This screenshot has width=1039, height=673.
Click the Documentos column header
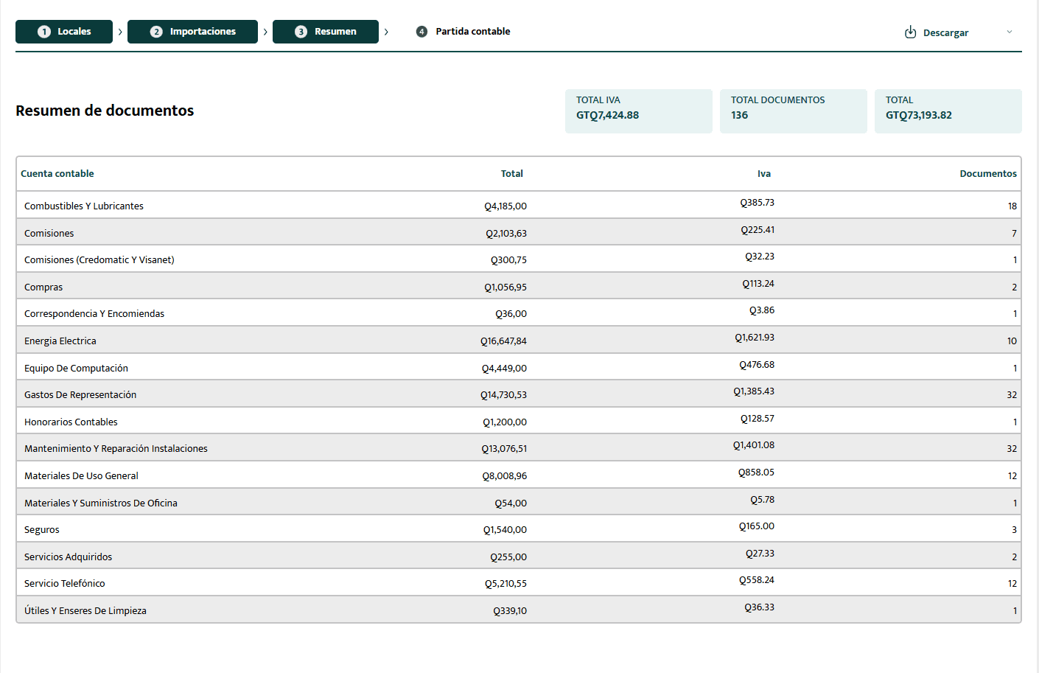[988, 174]
